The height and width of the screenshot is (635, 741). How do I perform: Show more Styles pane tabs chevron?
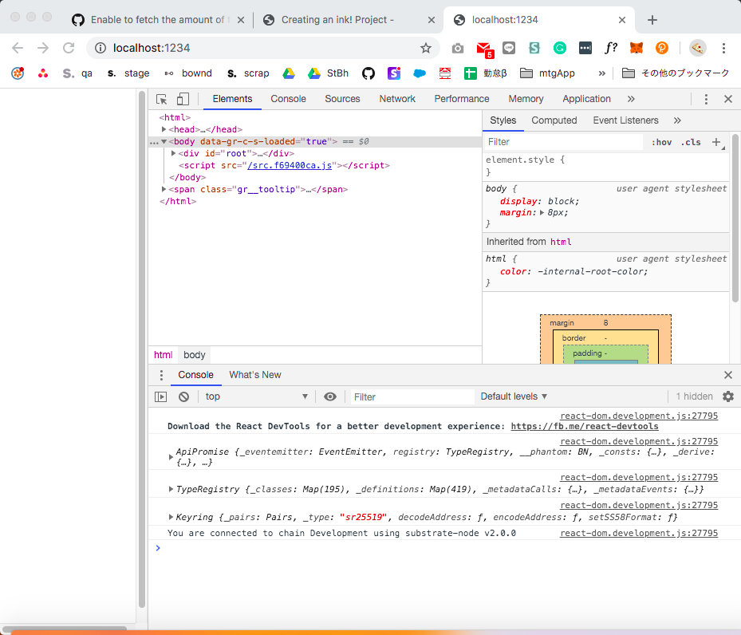677,120
